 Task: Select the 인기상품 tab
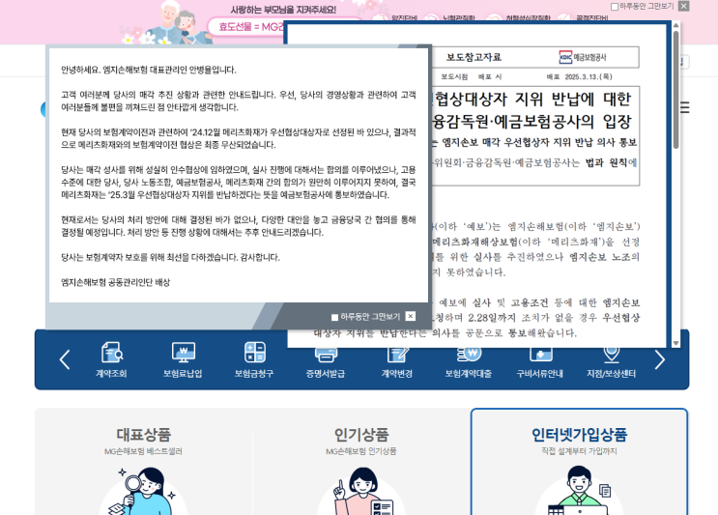point(361,434)
